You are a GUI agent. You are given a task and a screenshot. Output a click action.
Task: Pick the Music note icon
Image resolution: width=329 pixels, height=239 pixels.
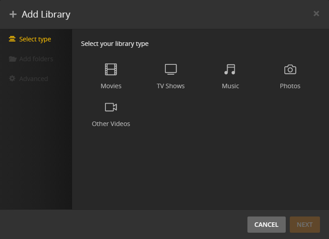coord(230,69)
